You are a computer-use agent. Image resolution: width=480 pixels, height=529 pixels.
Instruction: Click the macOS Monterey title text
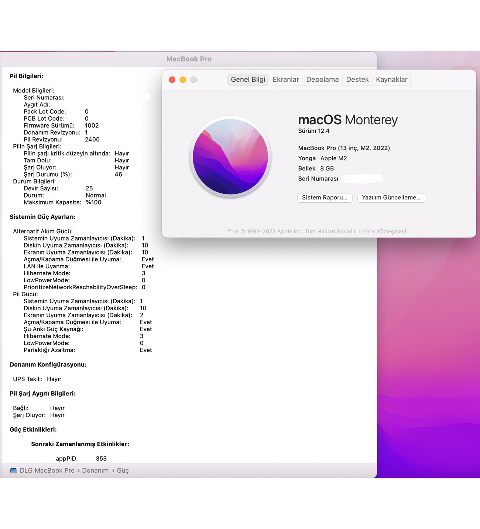348,120
